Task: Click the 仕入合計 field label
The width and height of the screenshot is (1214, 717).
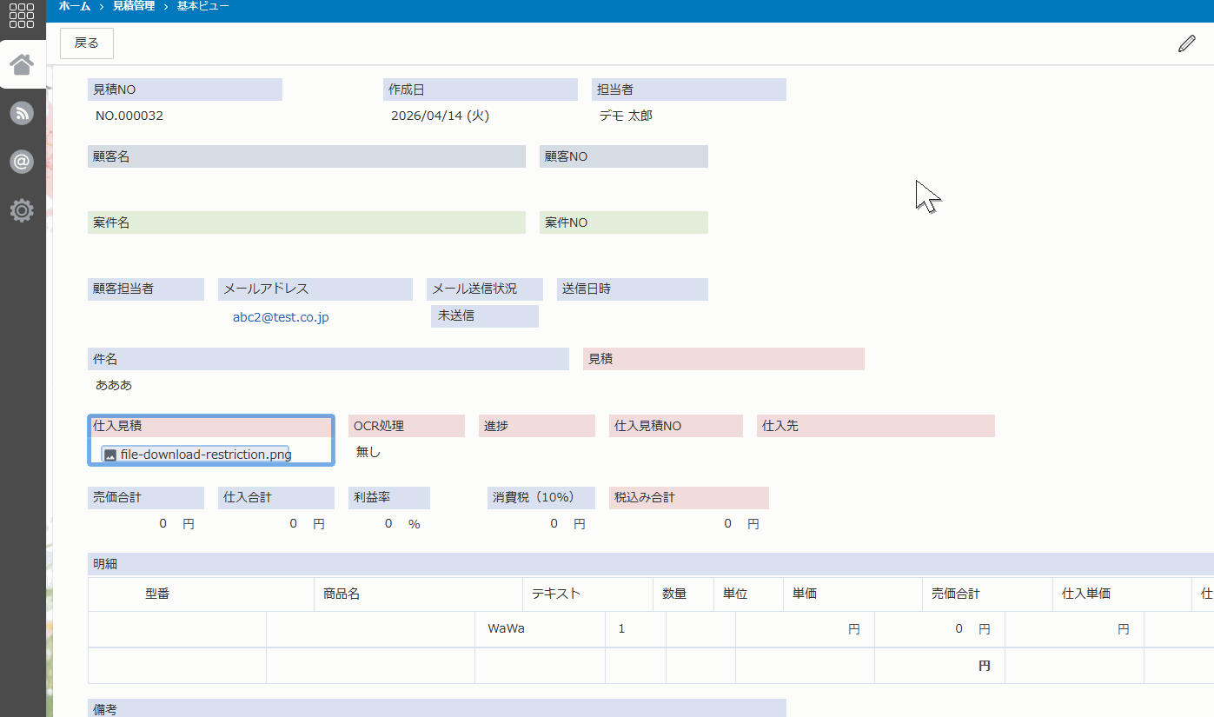Action: (276, 498)
